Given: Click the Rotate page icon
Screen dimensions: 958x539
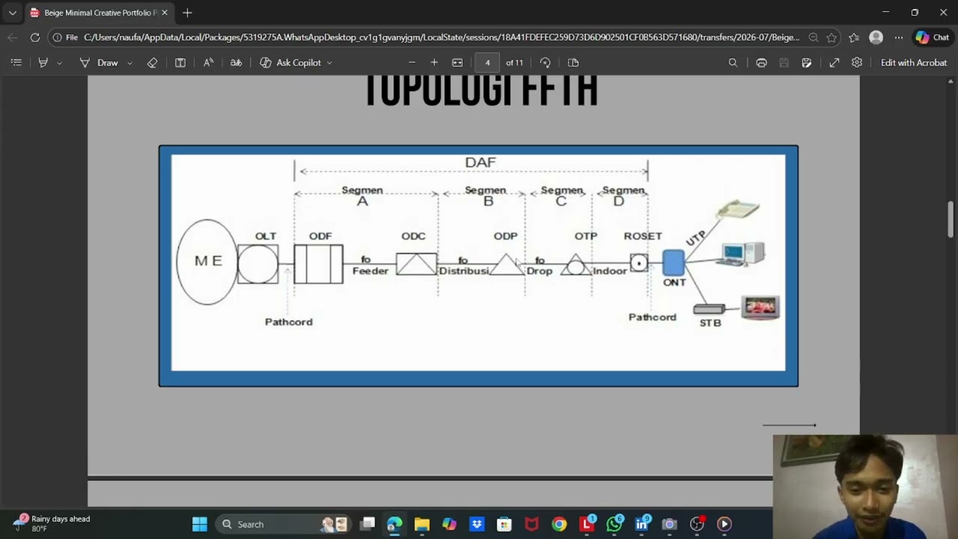Looking at the screenshot, I should click(545, 63).
